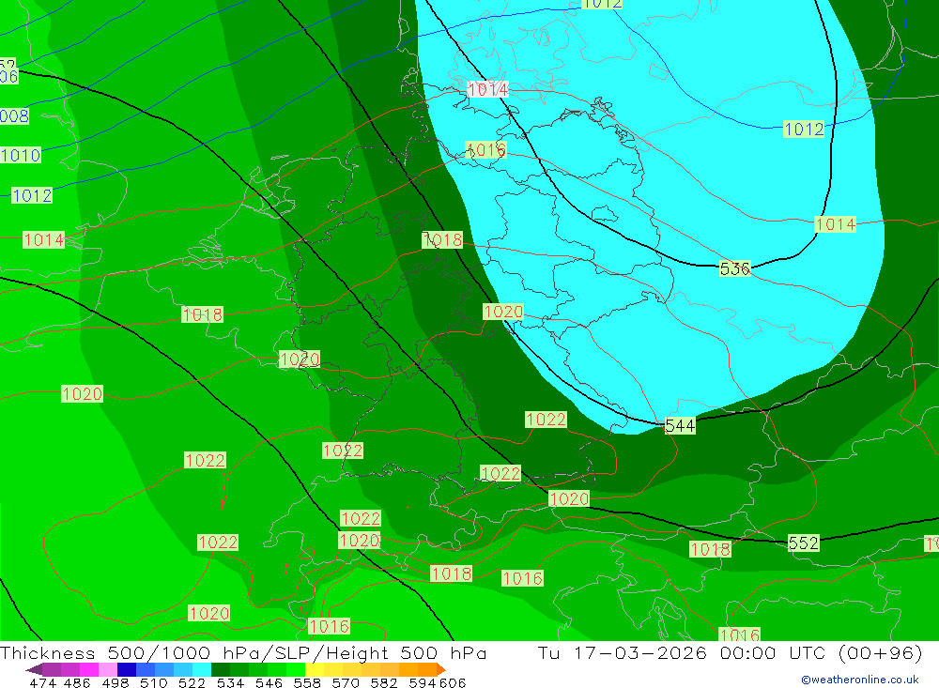This screenshot has width=939, height=688.
Task: Click the forecast date 'Tu 17-03-2026 00:00 UTC (00+96)'
Action: tap(730, 652)
